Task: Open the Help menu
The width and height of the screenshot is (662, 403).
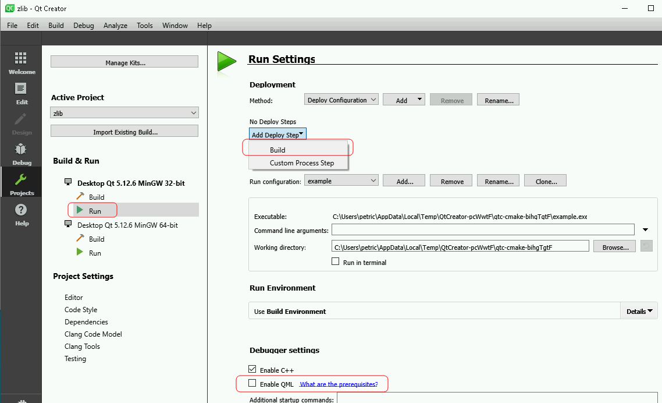Action: pyautogui.click(x=204, y=26)
